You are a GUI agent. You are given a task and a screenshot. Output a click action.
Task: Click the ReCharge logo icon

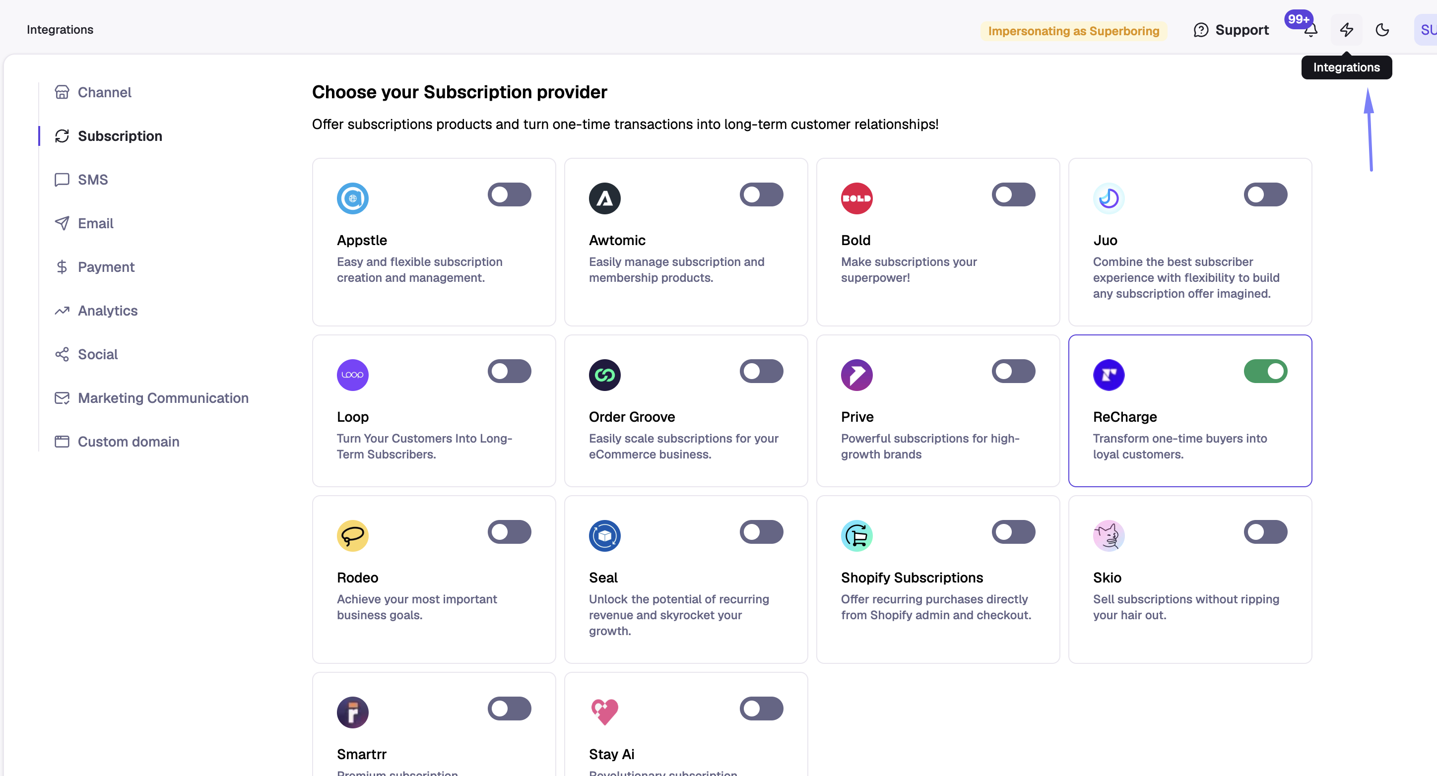click(1109, 375)
